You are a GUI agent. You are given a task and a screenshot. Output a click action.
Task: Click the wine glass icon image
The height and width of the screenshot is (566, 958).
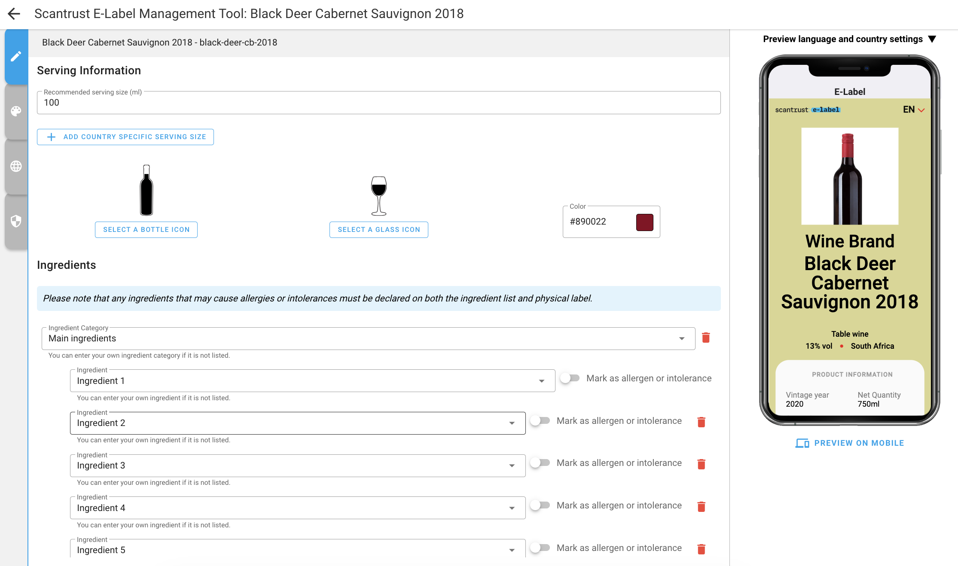click(x=378, y=196)
